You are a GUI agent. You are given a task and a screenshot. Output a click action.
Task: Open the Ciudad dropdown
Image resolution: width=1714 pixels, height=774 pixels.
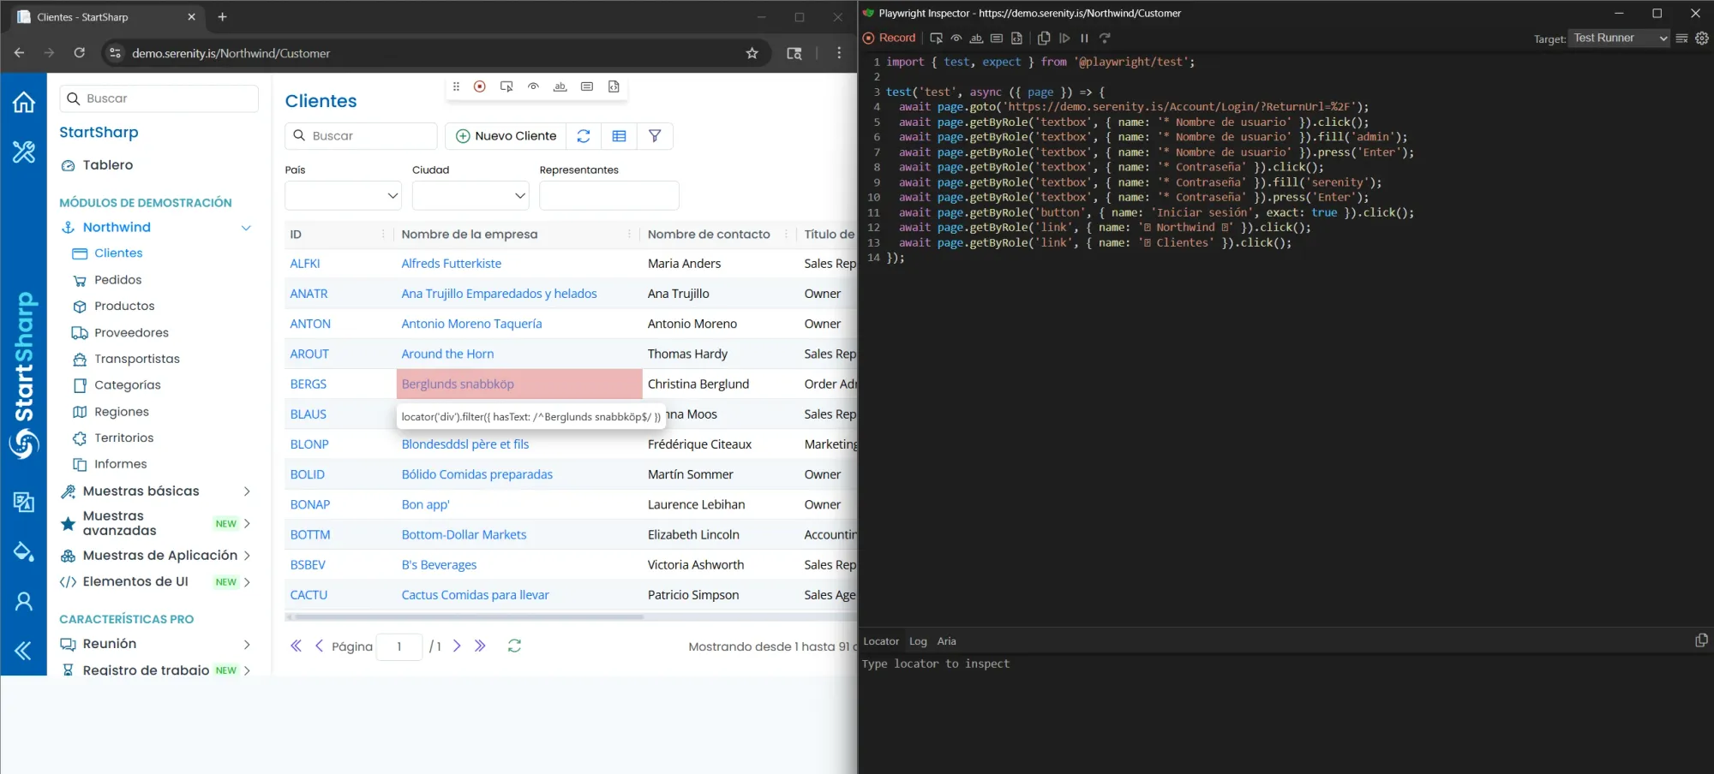click(x=469, y=195)
